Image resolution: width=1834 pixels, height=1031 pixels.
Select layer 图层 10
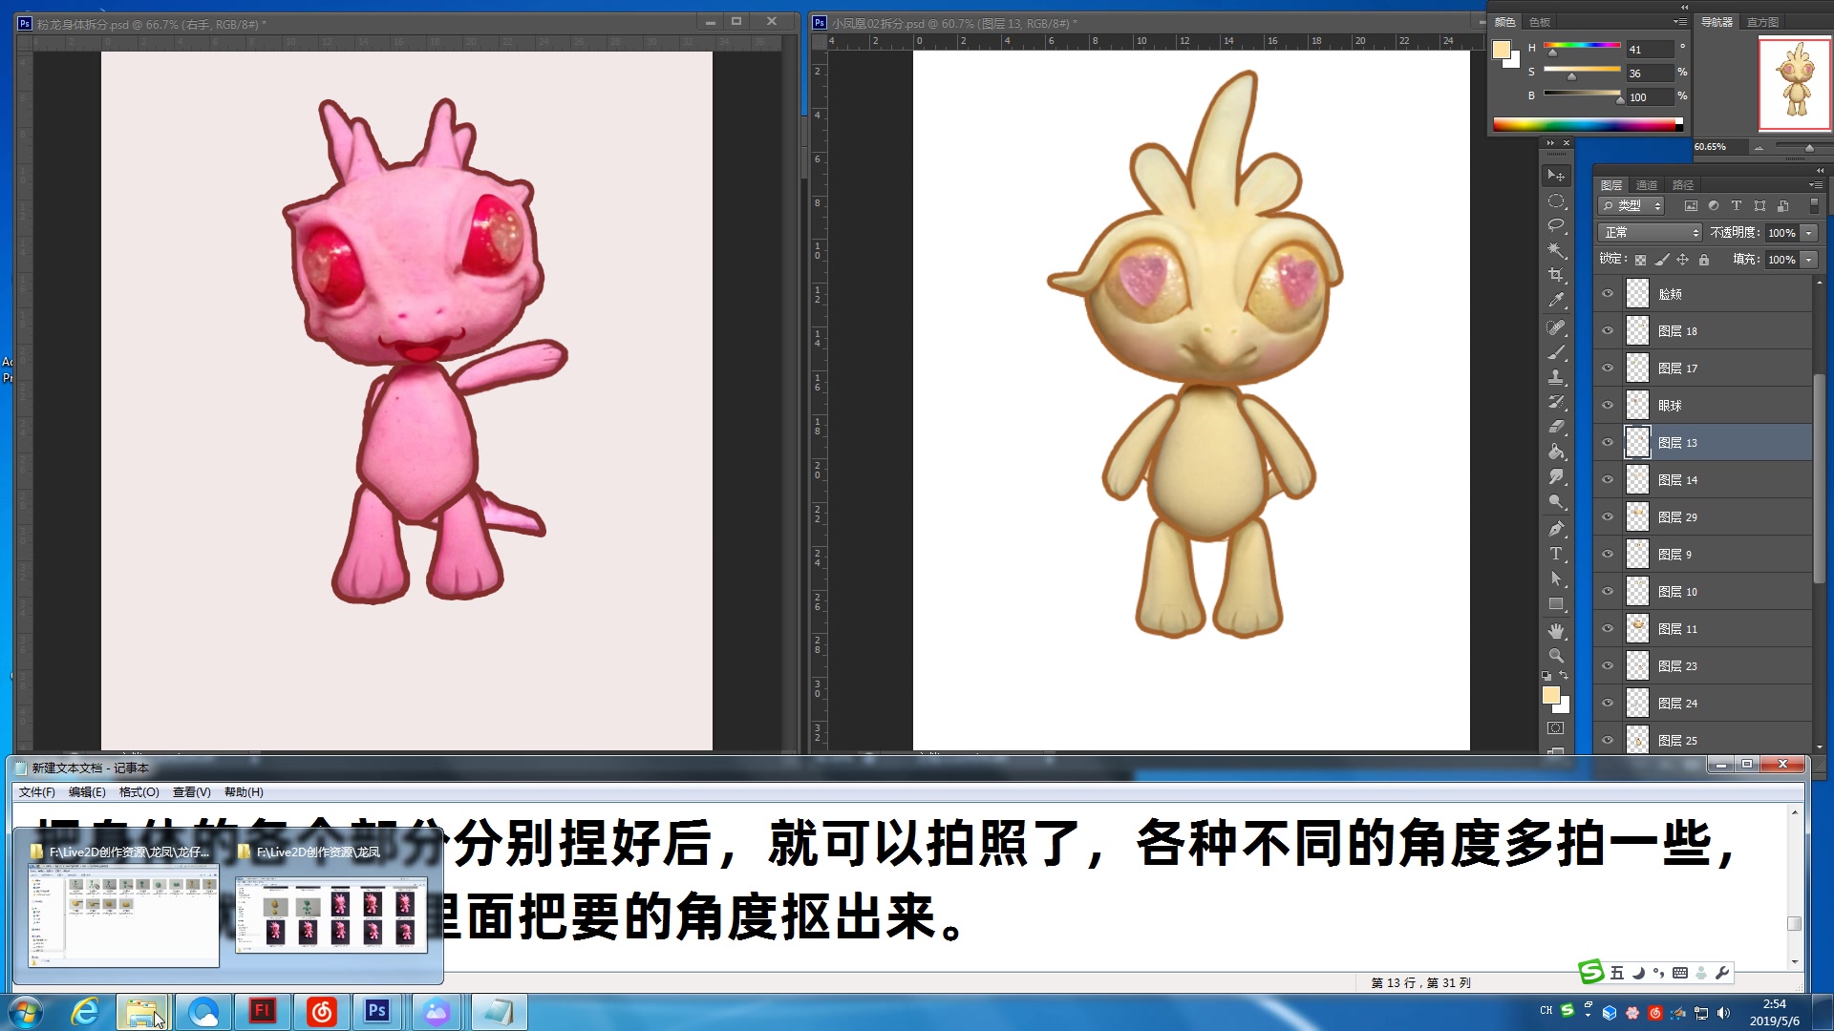tap(1704, 592)
